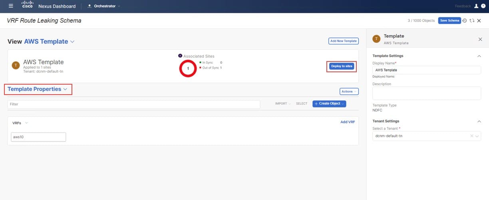The height and width of the screenshot is (200, 489).
Task: Click the Associated Sites info icon
Action: (180, 56)
